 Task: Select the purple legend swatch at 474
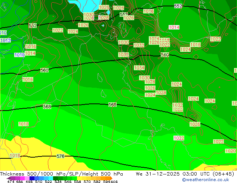(x=13, y=178)
